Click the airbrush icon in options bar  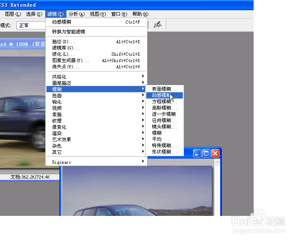[157, 25]
